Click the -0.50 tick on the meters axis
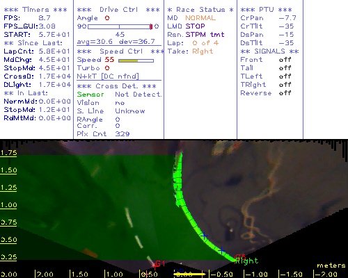The width and height of the screenshot is (348, 278). [221, 275]
